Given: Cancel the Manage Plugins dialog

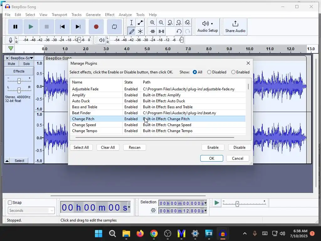Looking at the screenshot, I should point(238,158).
